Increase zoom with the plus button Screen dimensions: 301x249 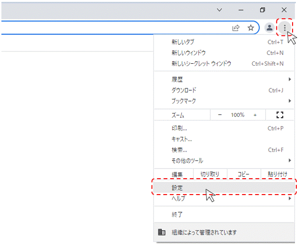coord(255,115)
